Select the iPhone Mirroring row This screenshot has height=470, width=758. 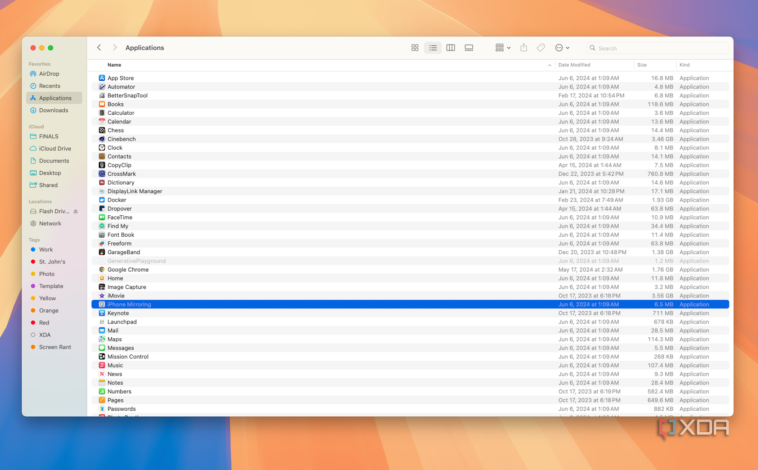point(410,304)
